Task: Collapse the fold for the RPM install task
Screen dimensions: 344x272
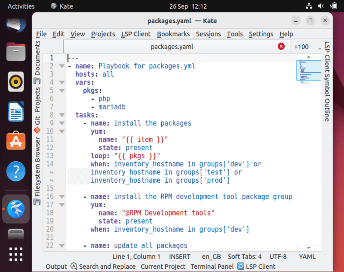Action: tap(61, 196)
